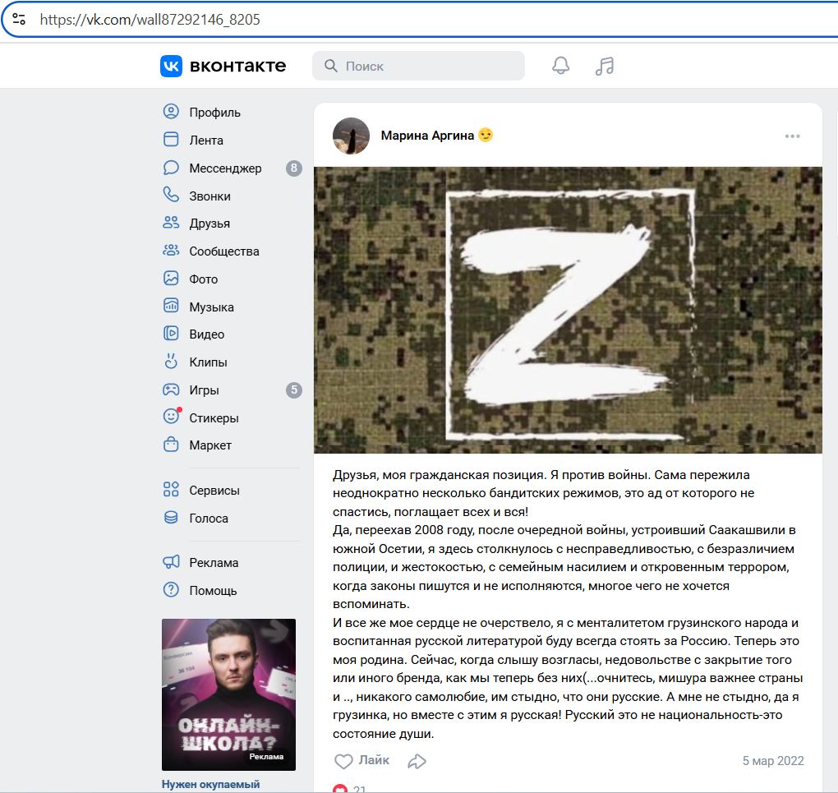This screenshot has width=838, height=793.
Task: Click the VK logo icon
Action: [171, 66]
